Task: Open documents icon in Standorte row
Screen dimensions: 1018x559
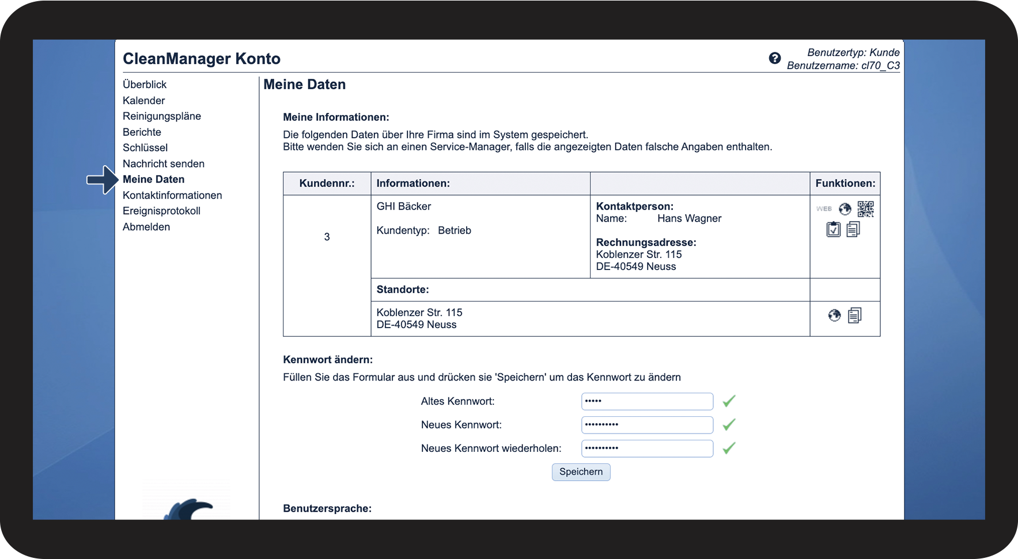Action: [x=854, y=315]
